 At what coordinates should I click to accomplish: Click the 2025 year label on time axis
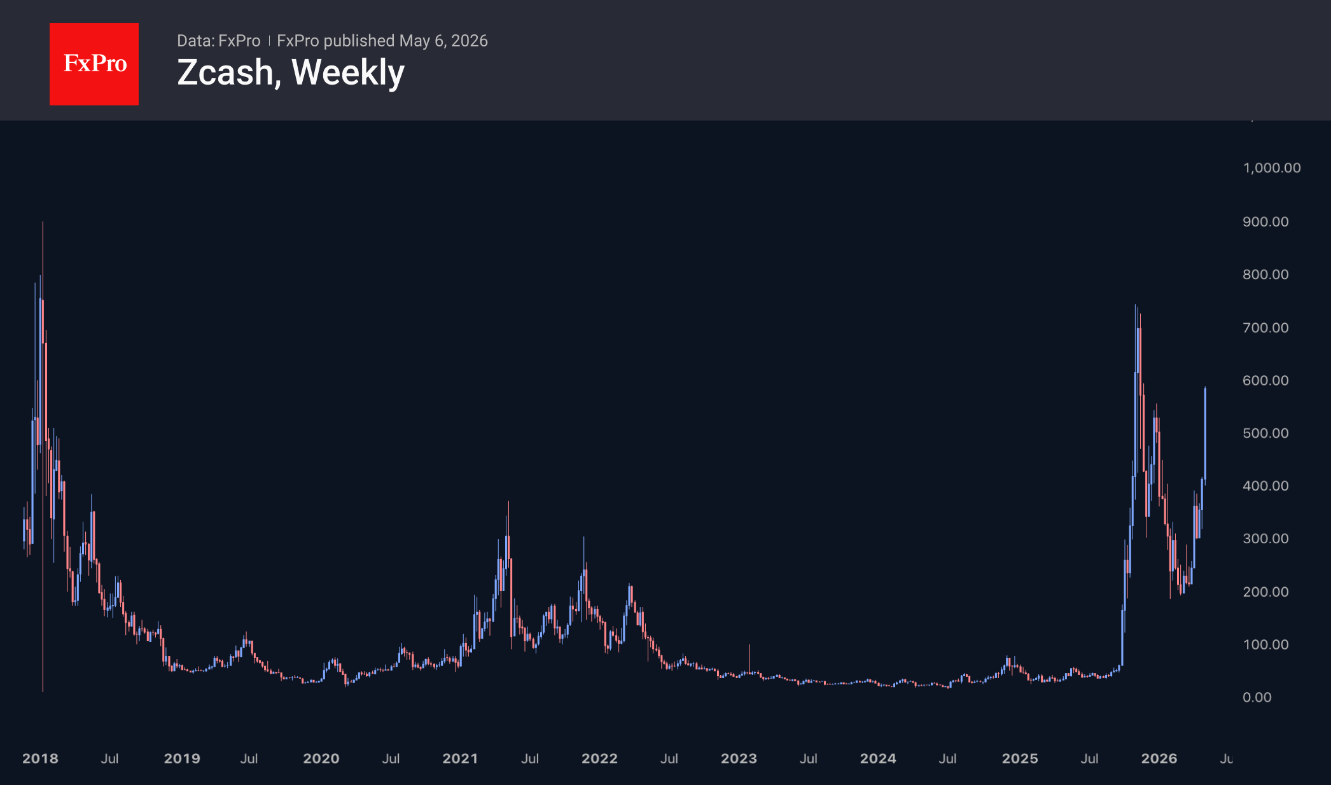click(x=1020, y=759)
